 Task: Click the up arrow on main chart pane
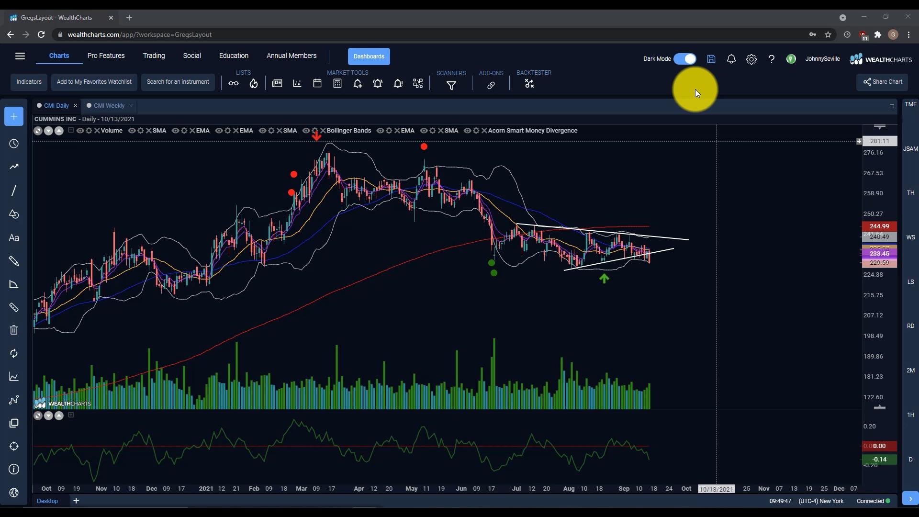coord(59,131)
